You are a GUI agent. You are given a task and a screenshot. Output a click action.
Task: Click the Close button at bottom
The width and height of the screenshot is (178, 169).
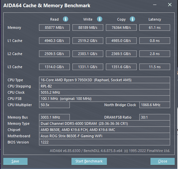(x=163, y=161)
